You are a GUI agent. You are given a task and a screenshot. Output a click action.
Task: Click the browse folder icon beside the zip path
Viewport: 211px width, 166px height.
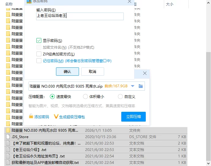point(141,86)
